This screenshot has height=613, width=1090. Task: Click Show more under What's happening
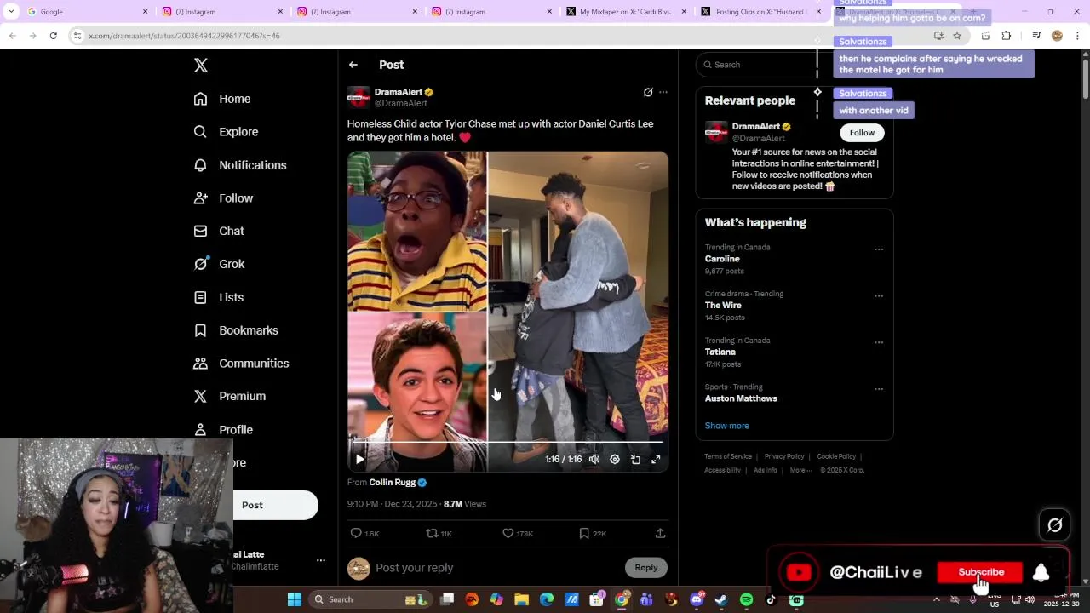point(727,426)
